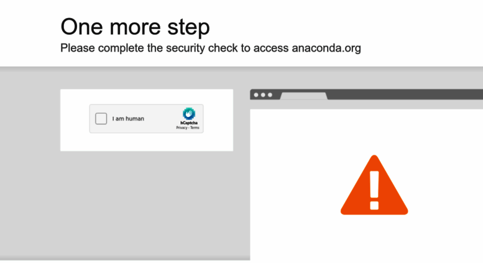Click middle dot in illustrated browser bar
Image resolution: width=483 pixels, height=263 pixels.
click(x=263, y=95)
